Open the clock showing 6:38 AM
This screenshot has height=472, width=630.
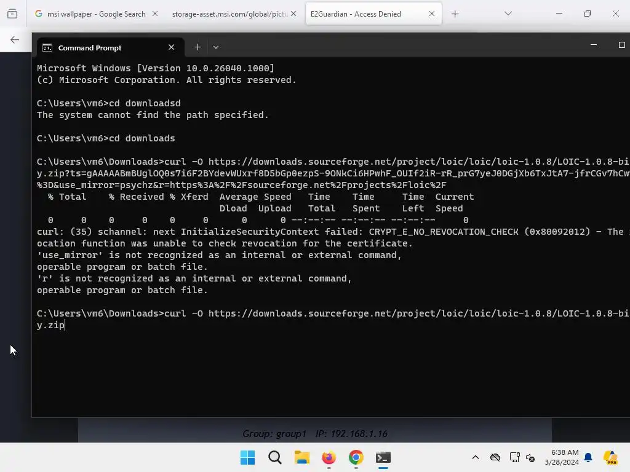pyautogui.click(x=562, y=457)
